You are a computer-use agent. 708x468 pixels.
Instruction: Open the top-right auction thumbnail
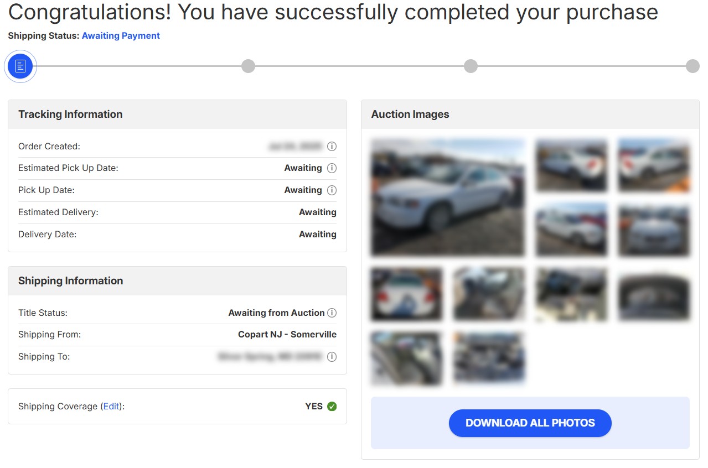click(x=654, y=165)
